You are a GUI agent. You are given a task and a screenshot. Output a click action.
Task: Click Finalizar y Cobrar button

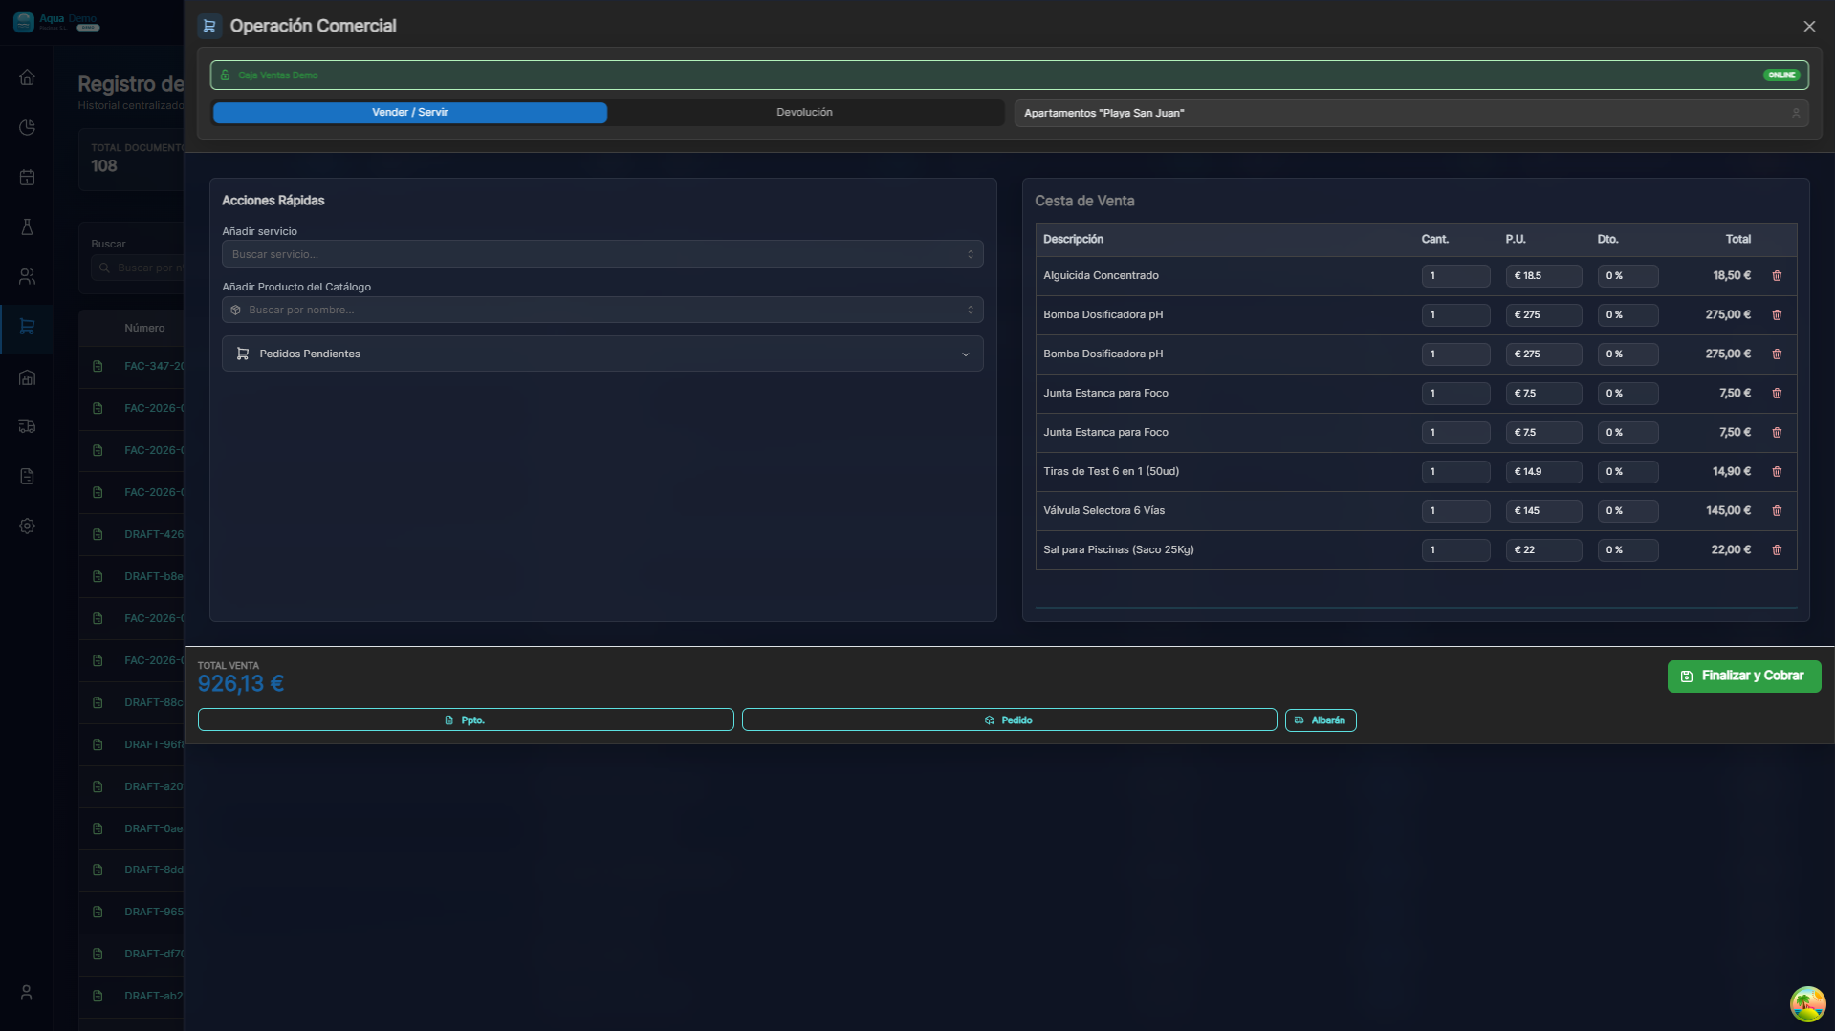coord(1744,677)
